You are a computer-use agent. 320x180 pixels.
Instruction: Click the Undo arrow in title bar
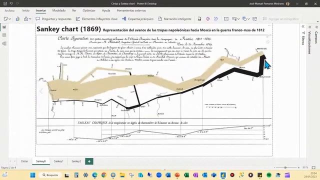(11, 3)
